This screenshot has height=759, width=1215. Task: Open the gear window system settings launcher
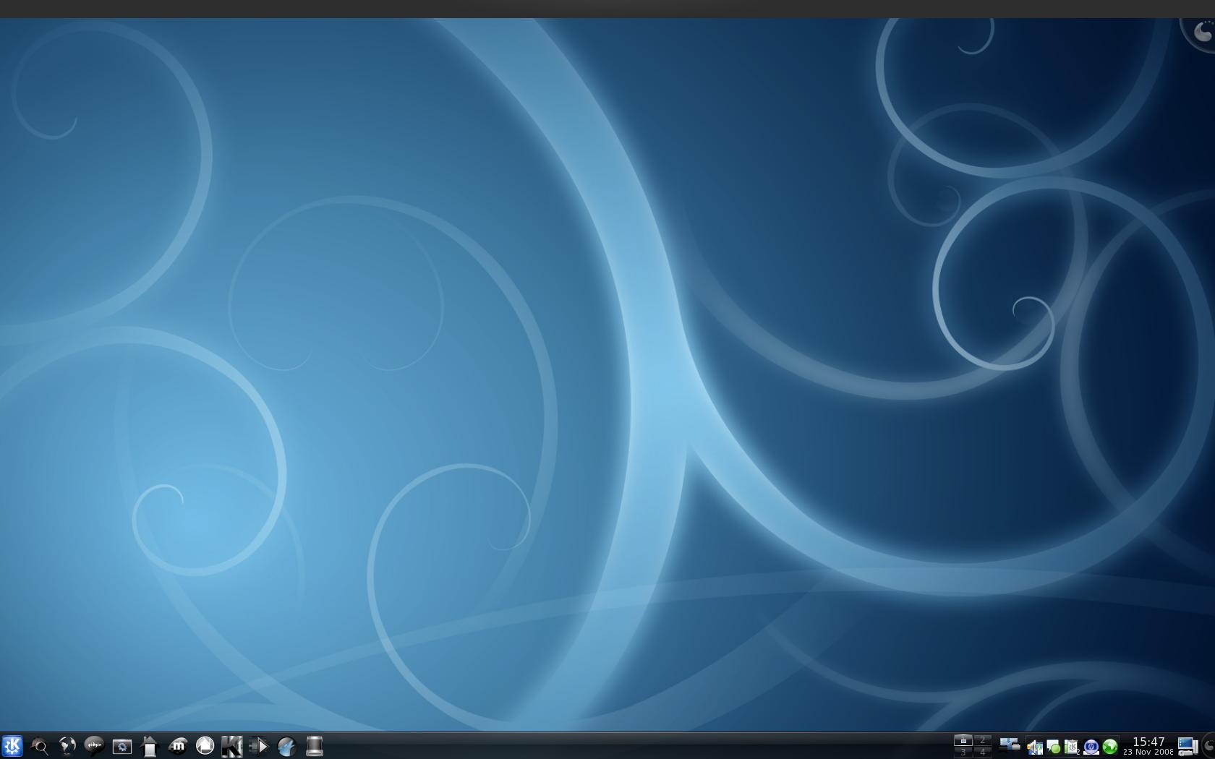coord(121,746)
